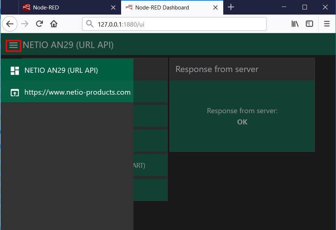This screenshot has height=230, width=336.
Task: Click the Response from server panel header
Action: click(x=242, y=69)
